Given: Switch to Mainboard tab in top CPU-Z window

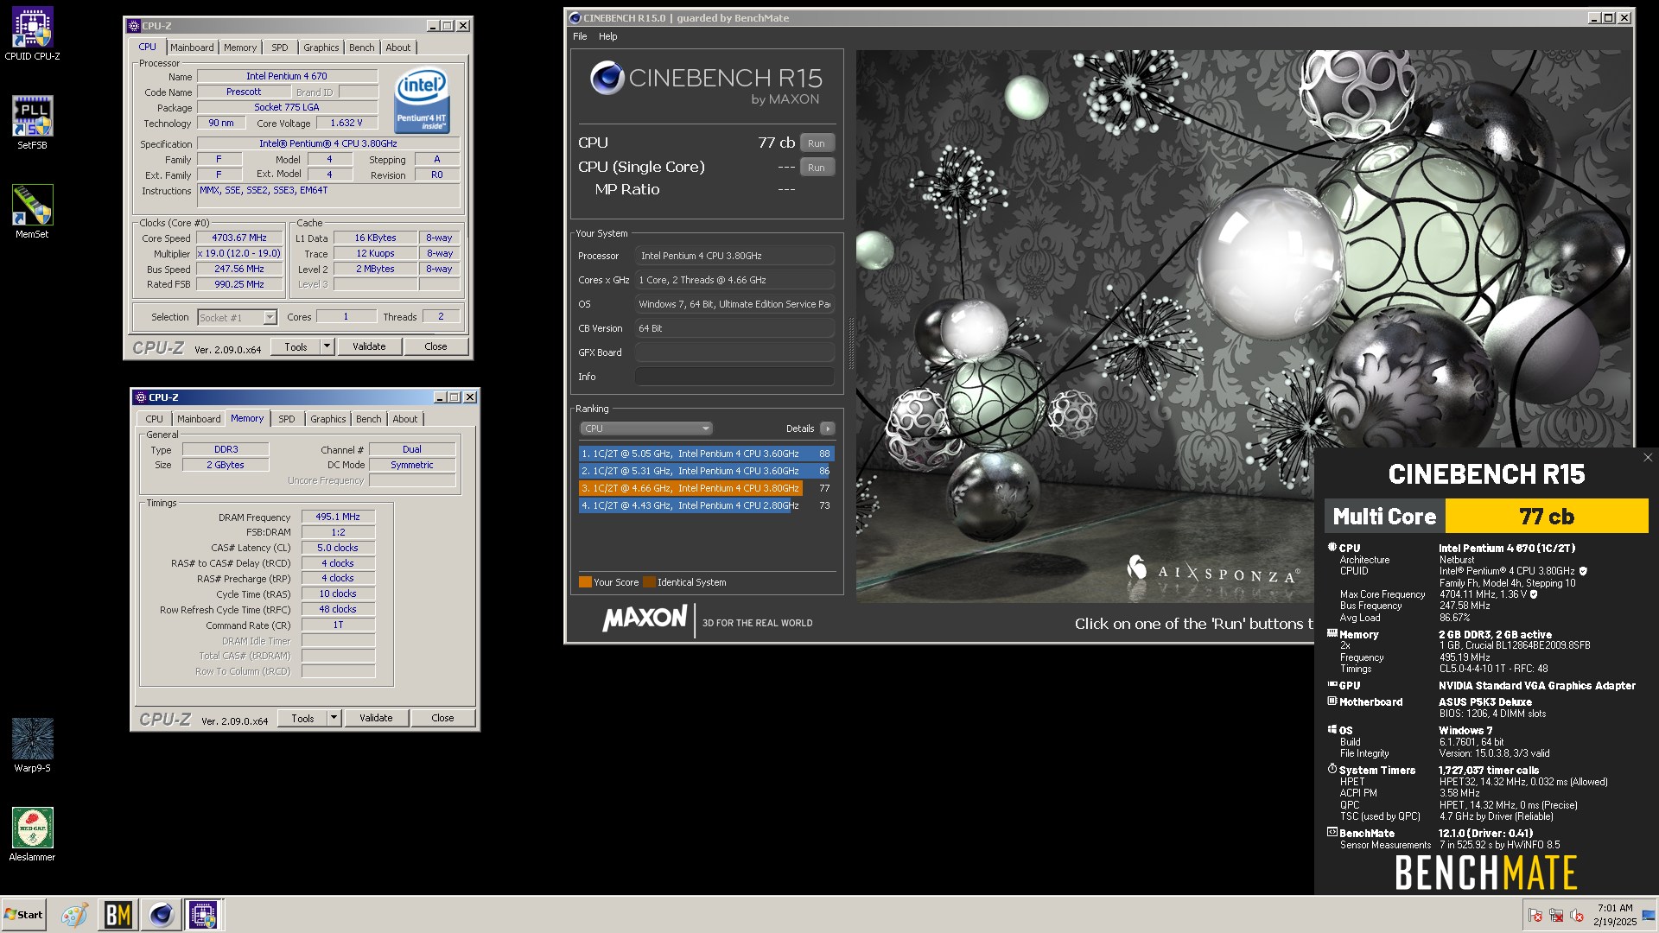Looking at the screenshot, I should [x=192, y=48].
